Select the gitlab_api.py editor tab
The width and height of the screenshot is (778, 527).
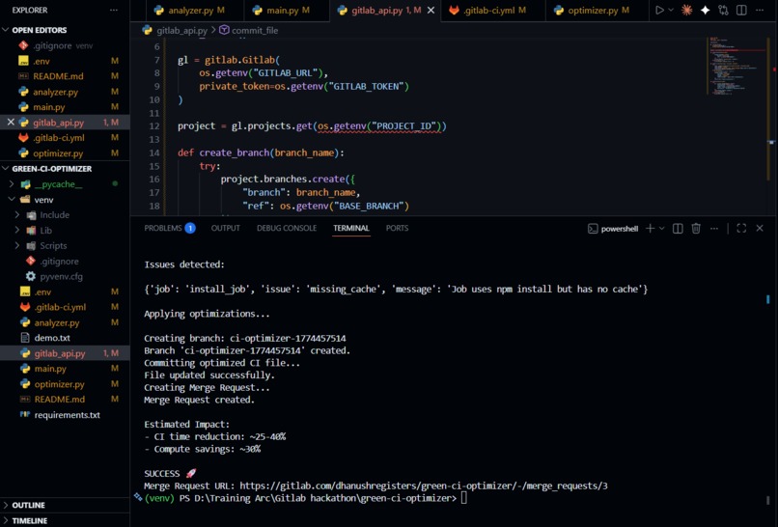pos(379,10)
